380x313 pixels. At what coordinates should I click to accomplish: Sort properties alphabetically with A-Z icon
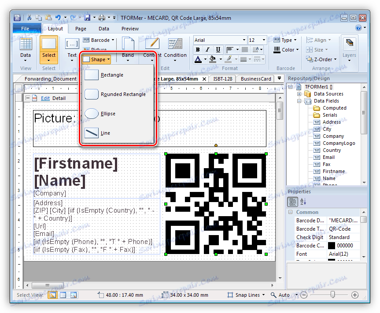tap(303, 202)
